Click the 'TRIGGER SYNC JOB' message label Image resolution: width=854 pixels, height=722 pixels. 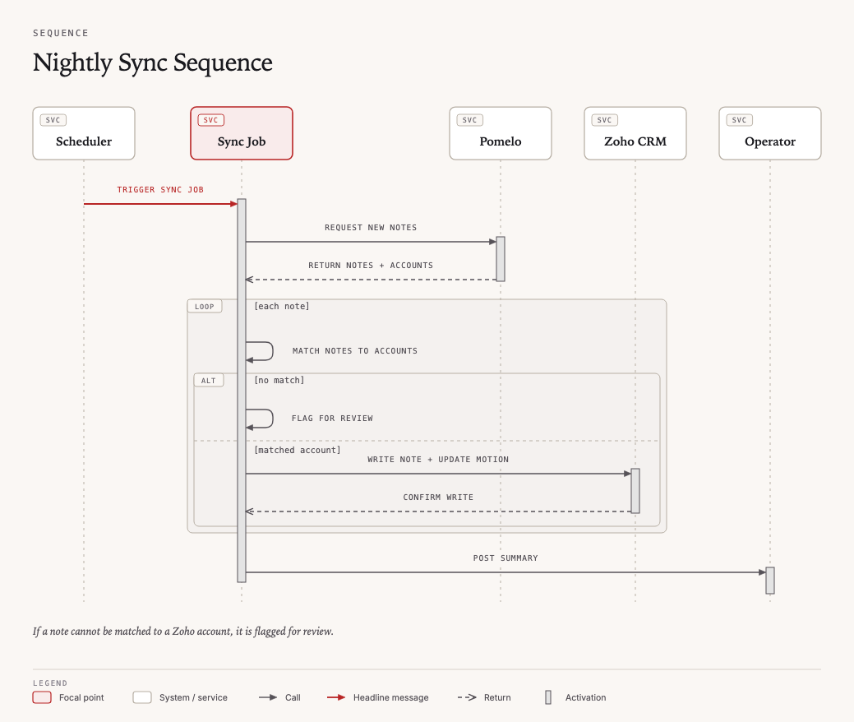(x=160, y=190)
